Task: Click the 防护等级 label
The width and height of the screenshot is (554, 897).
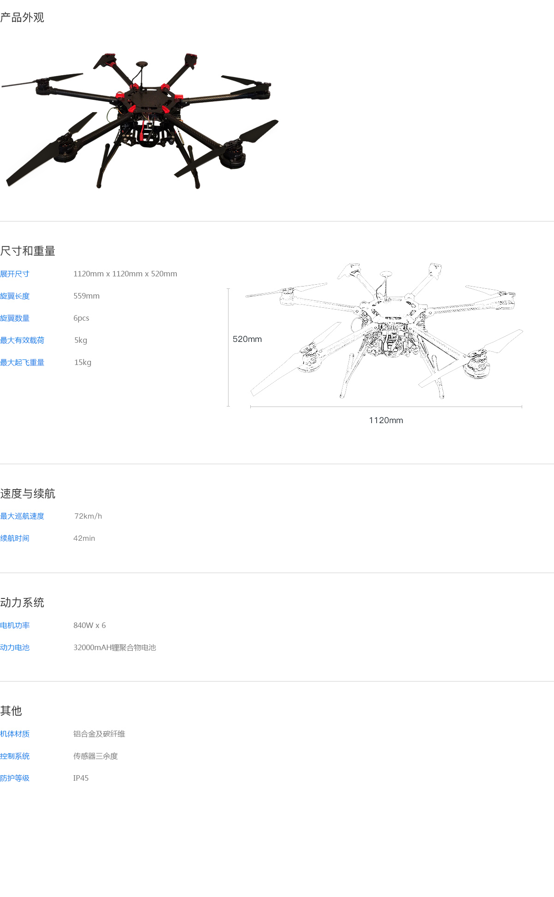Action: point(15,778)
